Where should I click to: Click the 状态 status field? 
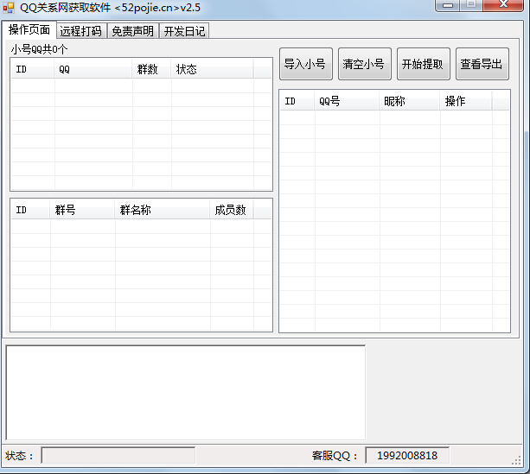[x=118, y=455]
